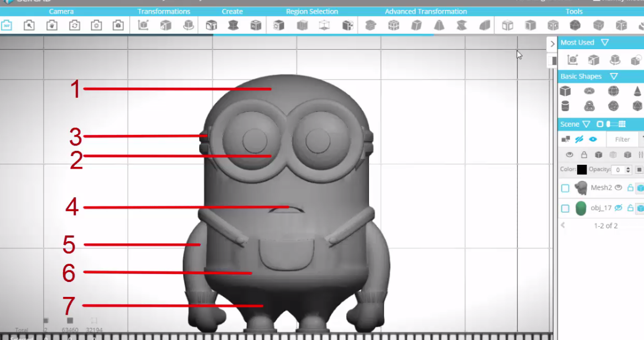644x340 pixels.
Task: Select the Rotate tool in Transformations toolbar
Action: [x=189, y=25]
